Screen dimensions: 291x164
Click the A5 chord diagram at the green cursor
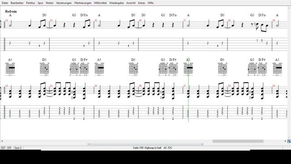[188, 69]
